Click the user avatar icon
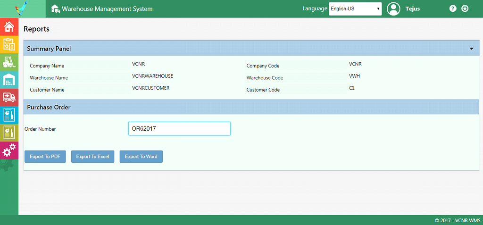Screen dimensions: 483x225 tap(393, 8)
